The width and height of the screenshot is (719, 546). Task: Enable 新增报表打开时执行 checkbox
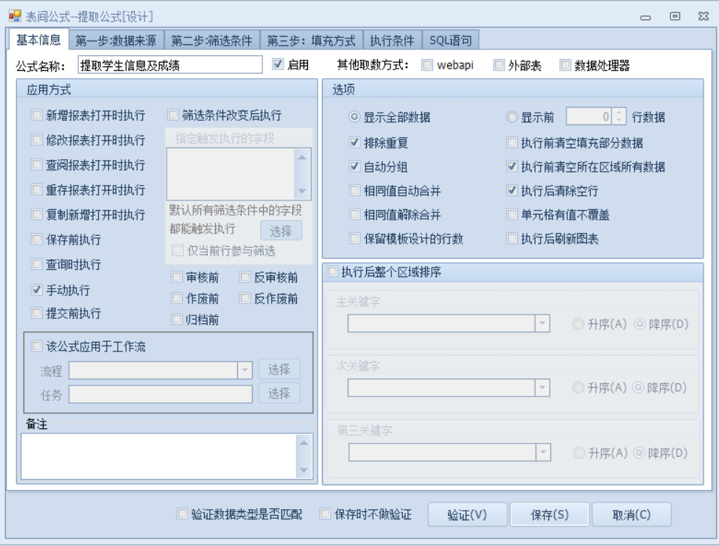[37, 116]
